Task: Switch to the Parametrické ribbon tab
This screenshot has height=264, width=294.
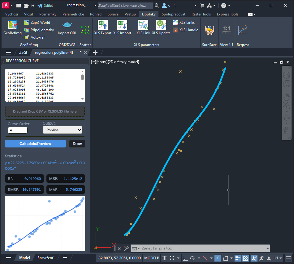Action: 74,14
